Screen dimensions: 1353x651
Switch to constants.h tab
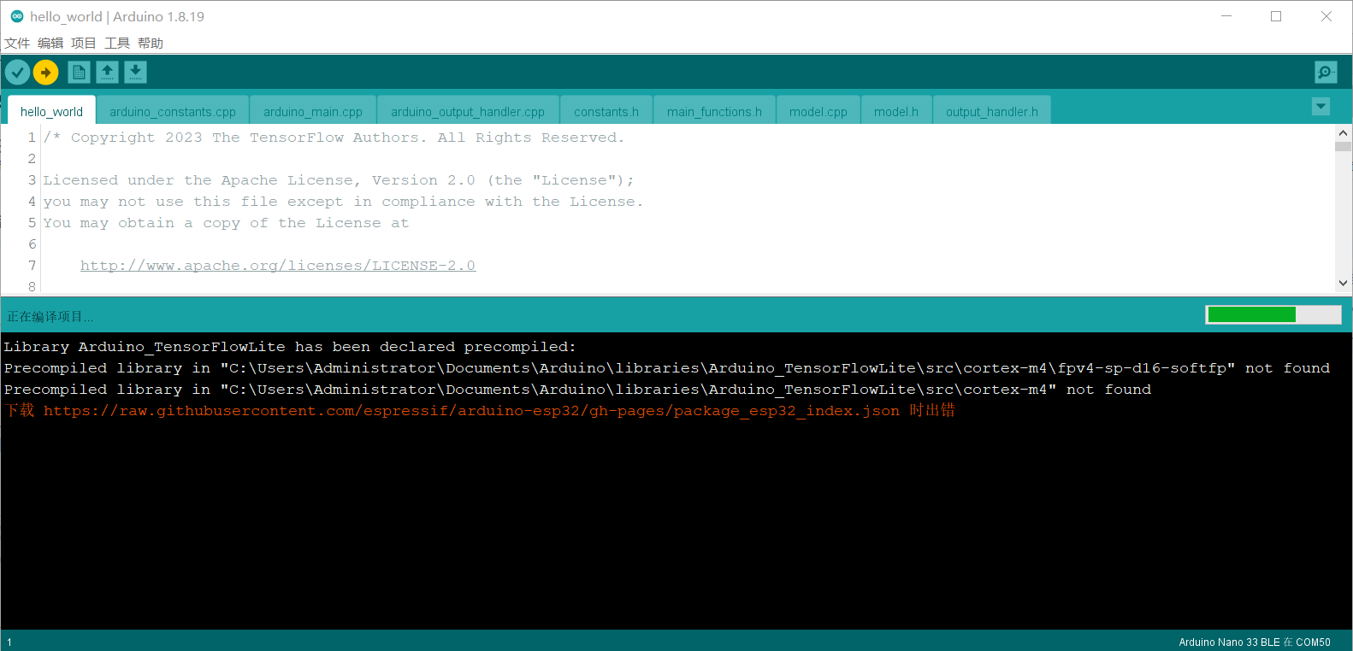(606, 111)
